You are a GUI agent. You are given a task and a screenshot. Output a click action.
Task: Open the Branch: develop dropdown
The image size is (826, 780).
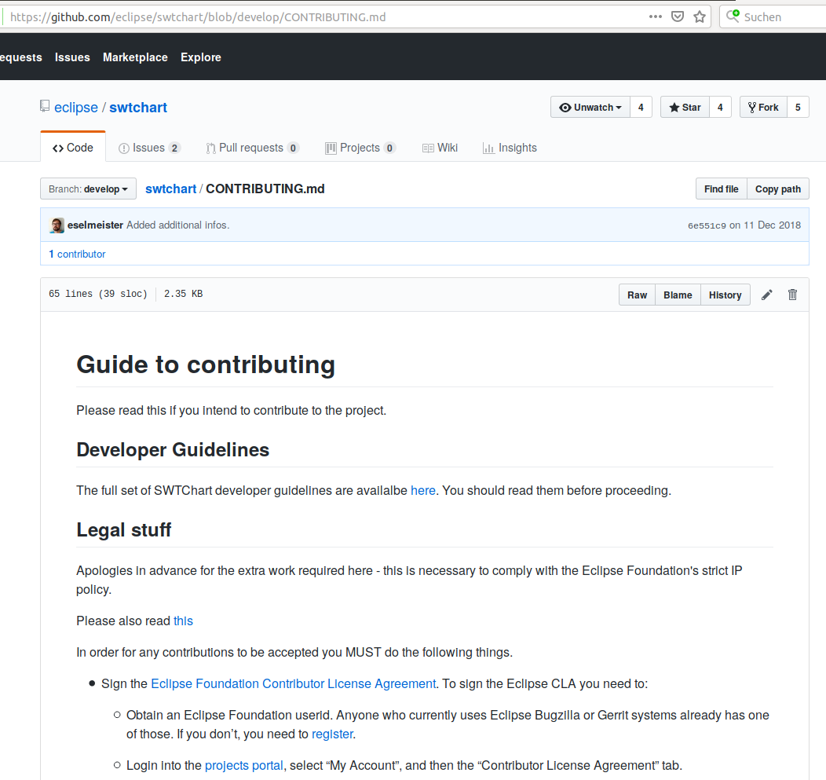pos(88,189)
